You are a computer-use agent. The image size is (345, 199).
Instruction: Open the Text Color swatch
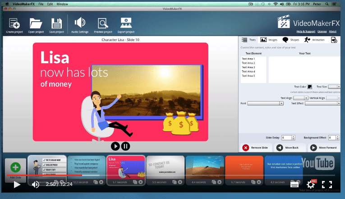pyautogui.click(x=310, y=87)
